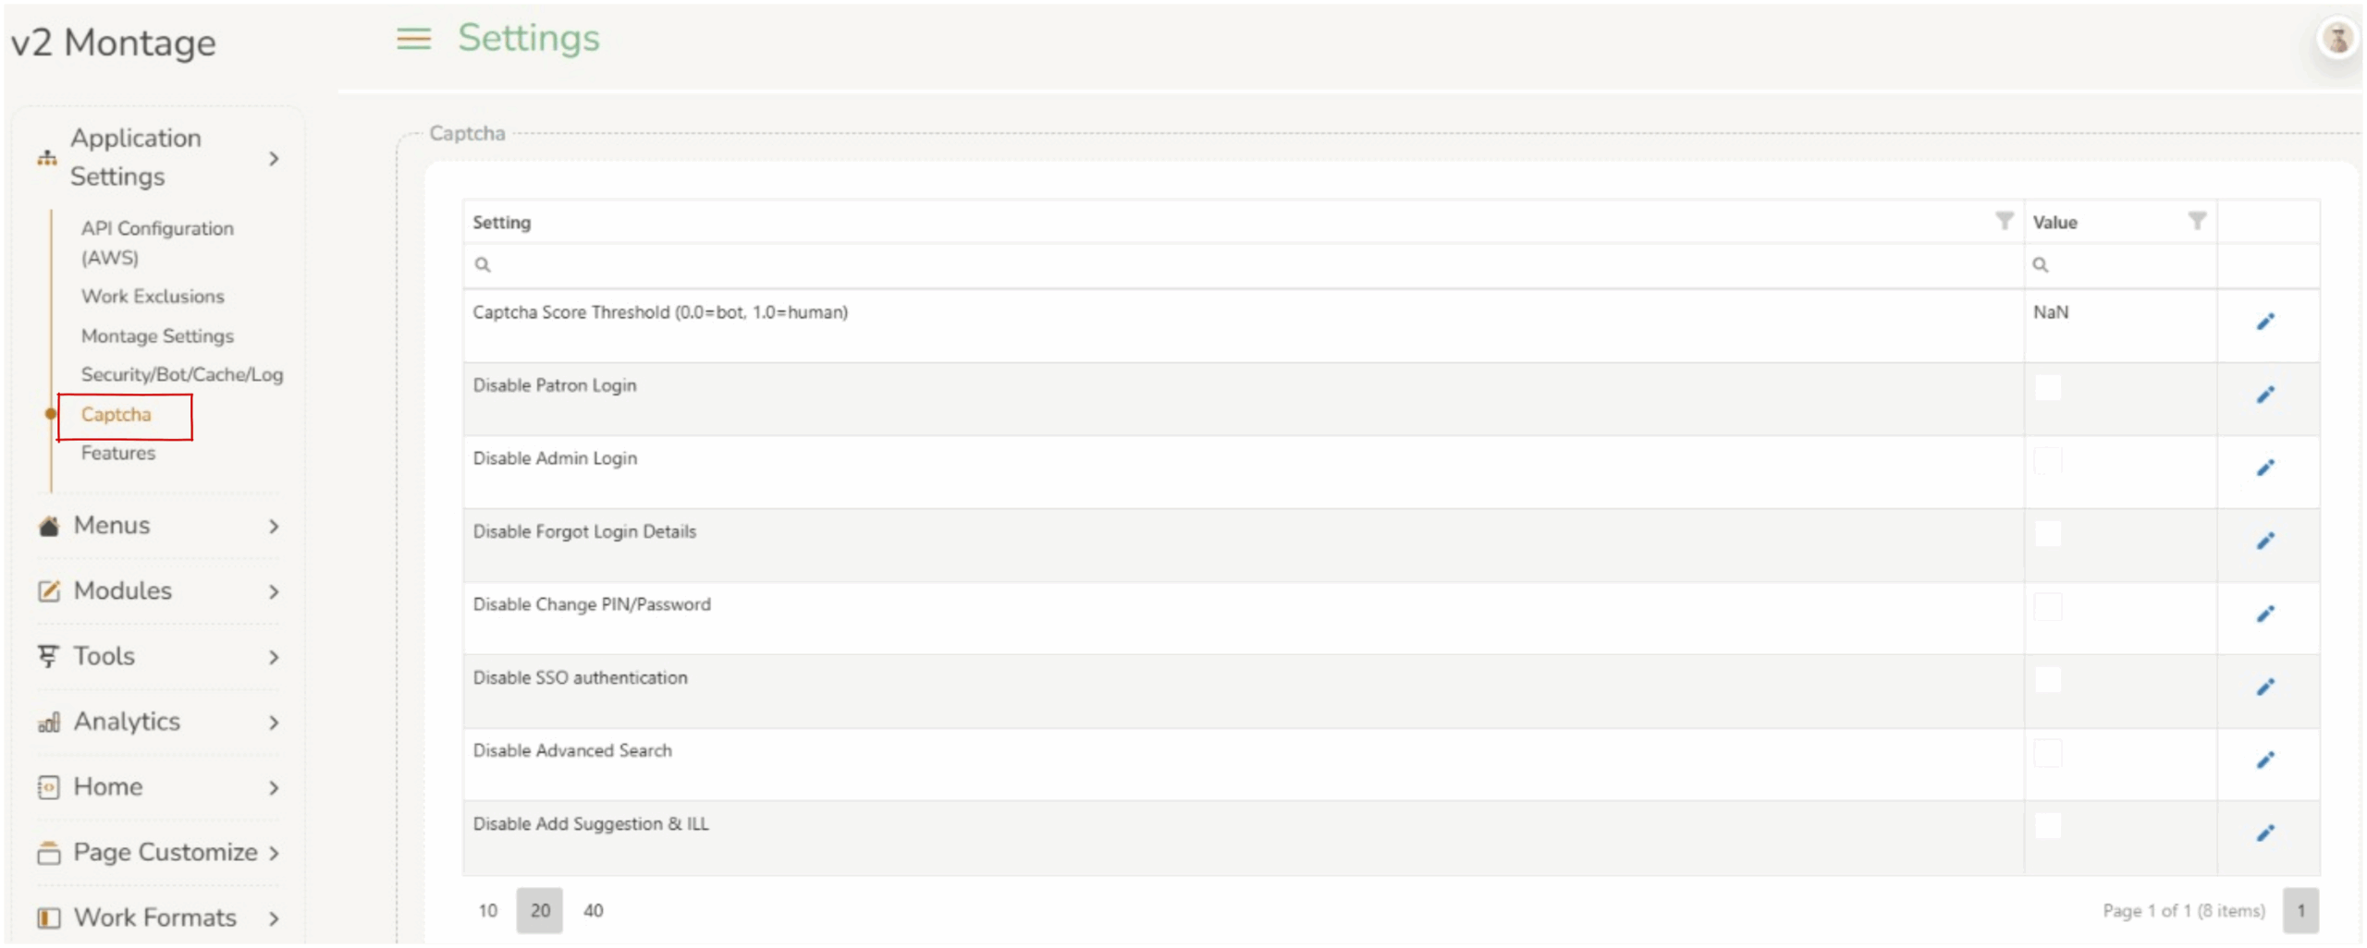Click edit pencil for Disable Patron Login
2367x948 pixels.
2264,395
